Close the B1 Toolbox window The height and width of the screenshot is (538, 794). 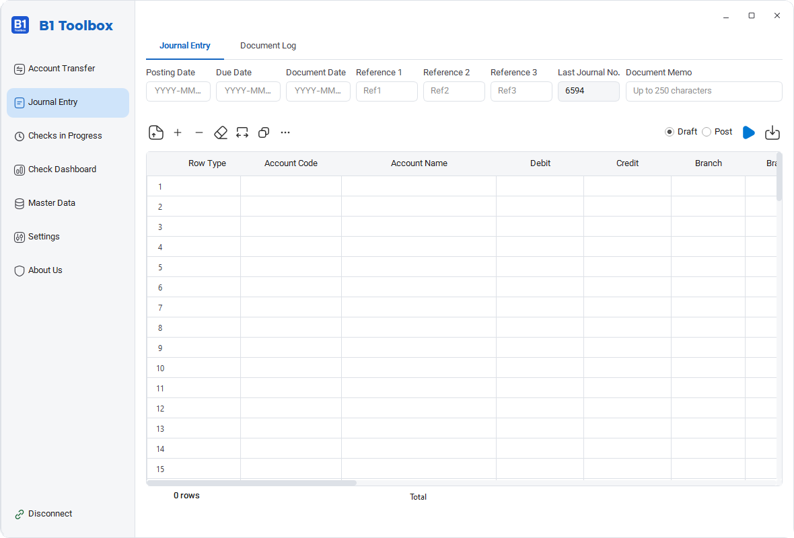pyautogui.click(x=777, y=15)
